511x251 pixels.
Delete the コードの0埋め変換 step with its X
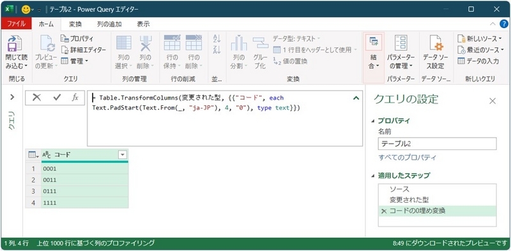click(x=384, y=211)
